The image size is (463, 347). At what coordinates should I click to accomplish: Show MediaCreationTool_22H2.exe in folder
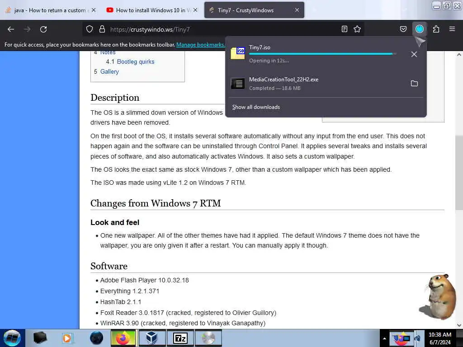pyautogui.click(x=414, y=84)
